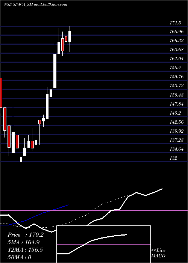Select the 158.4 price axis label
Screen dimensions: 188x263
pyautogui.click(x=175, y=68)
